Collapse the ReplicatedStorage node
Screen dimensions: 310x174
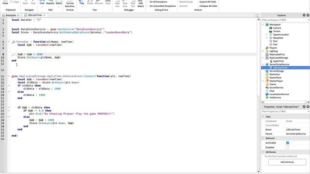(x=263, y=58)
